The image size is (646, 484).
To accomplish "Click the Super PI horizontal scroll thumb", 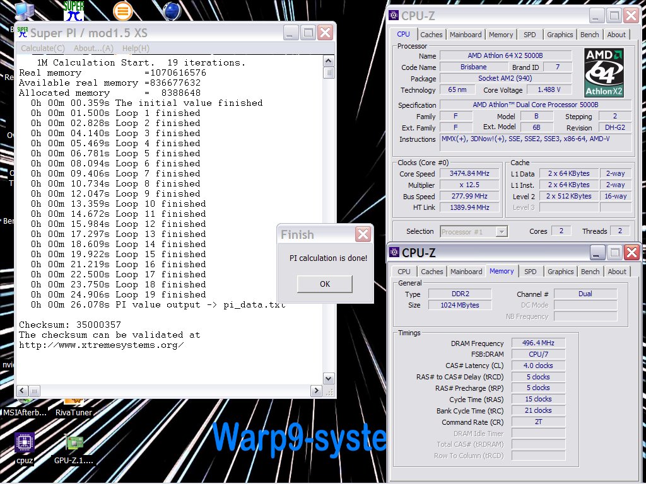I will [35, 391].
